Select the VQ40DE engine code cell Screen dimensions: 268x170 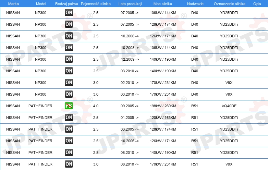point(229,106)
